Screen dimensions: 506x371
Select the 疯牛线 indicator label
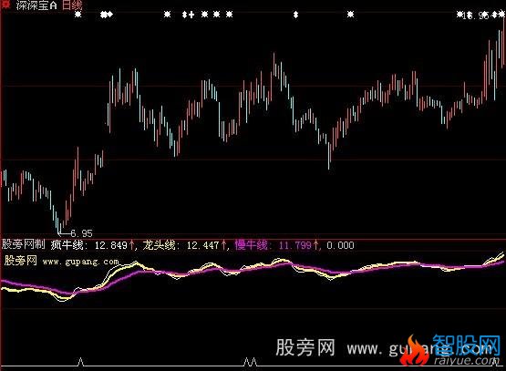(x=68, y=245)
